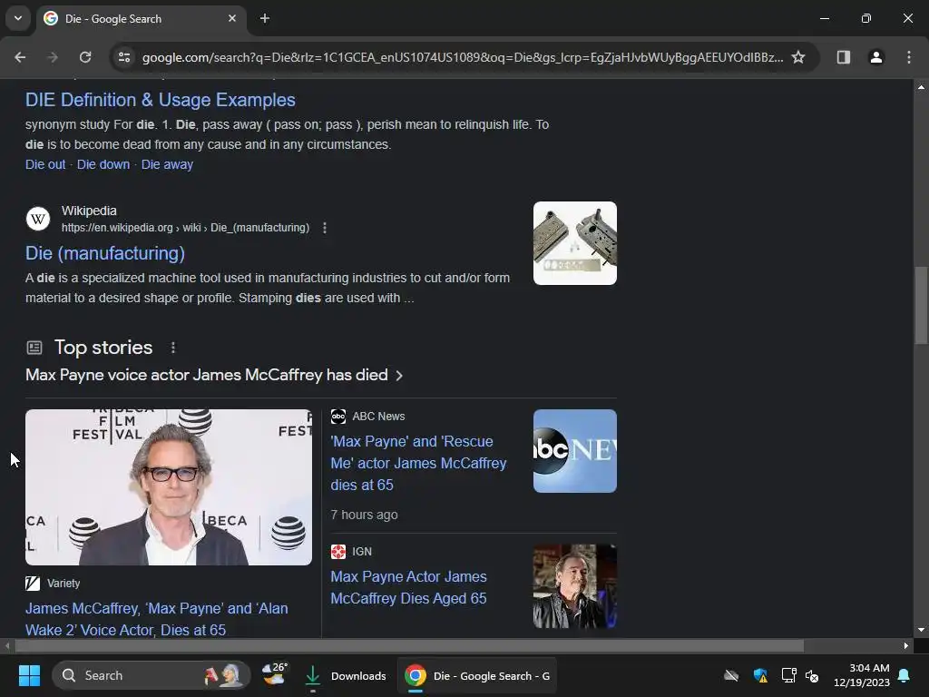Open the clock showing 3:04 AM
929x697 pixels.
(862, 675)
